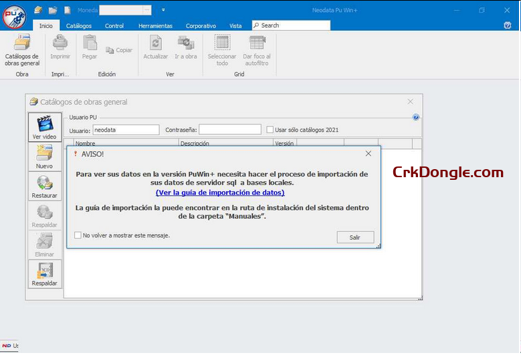
Task: Click the Contraseña password field
Action: pos(229,130)
